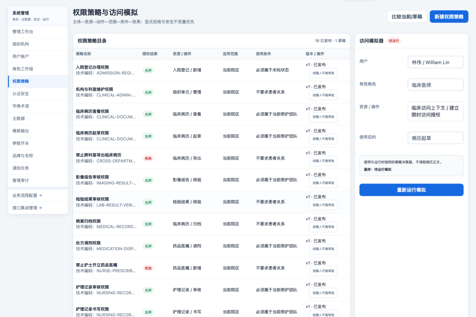Click the 重新运行模拟 button
Image resolution: width=476 pixels, height=317 pixels.
tap(411, 190)
